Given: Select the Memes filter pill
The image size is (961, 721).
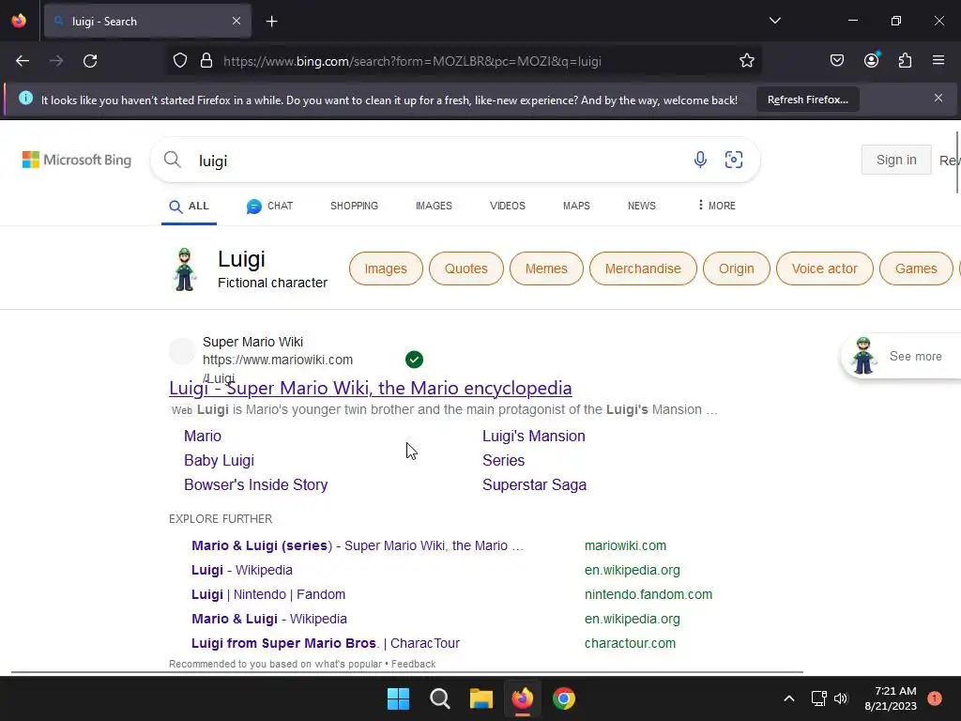Looking at the screenshot, I should pos(546,268).
